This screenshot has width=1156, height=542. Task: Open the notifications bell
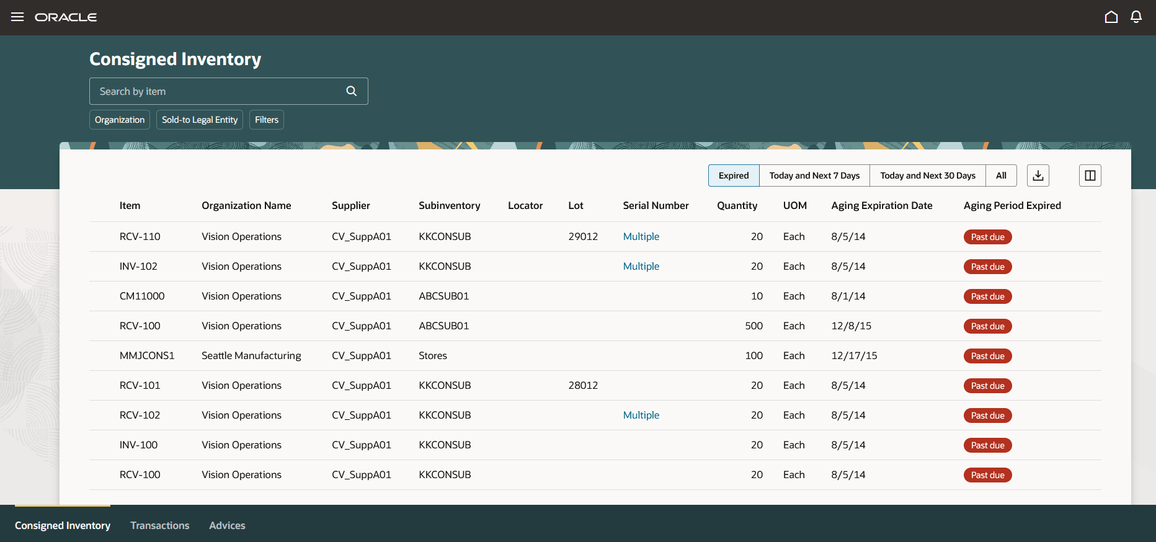pyautogui.click(x=1136, y=17)
